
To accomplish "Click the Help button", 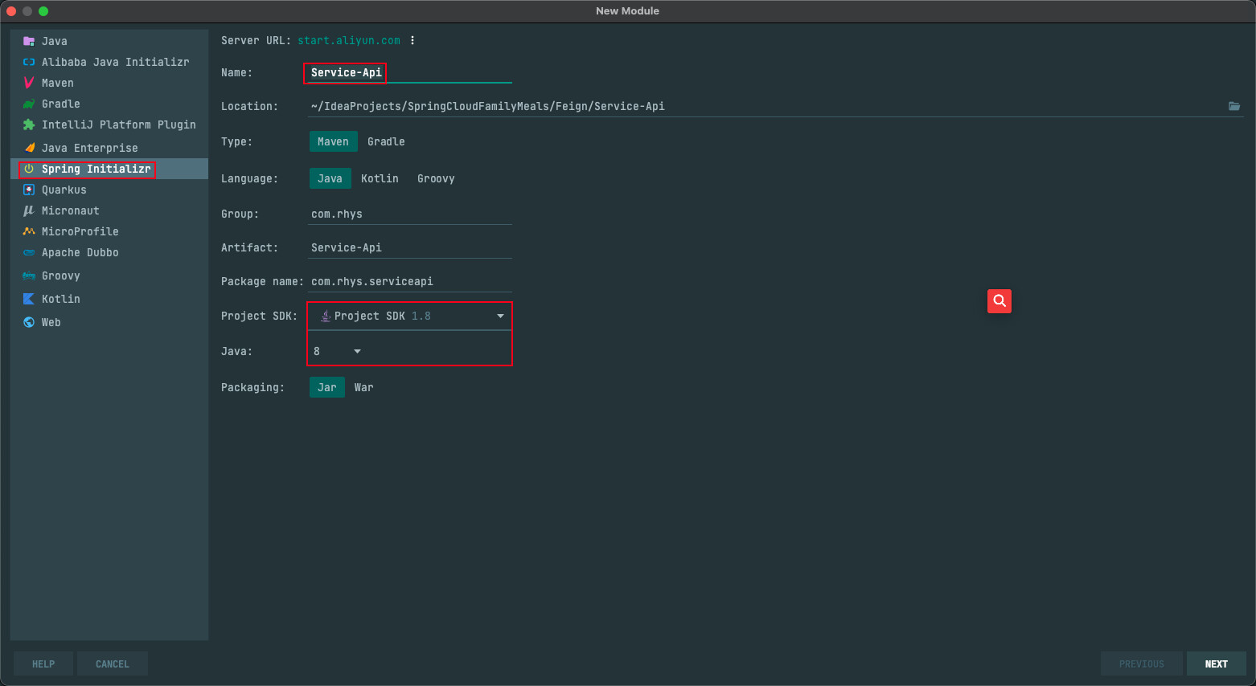I will (x=43, y=664).
